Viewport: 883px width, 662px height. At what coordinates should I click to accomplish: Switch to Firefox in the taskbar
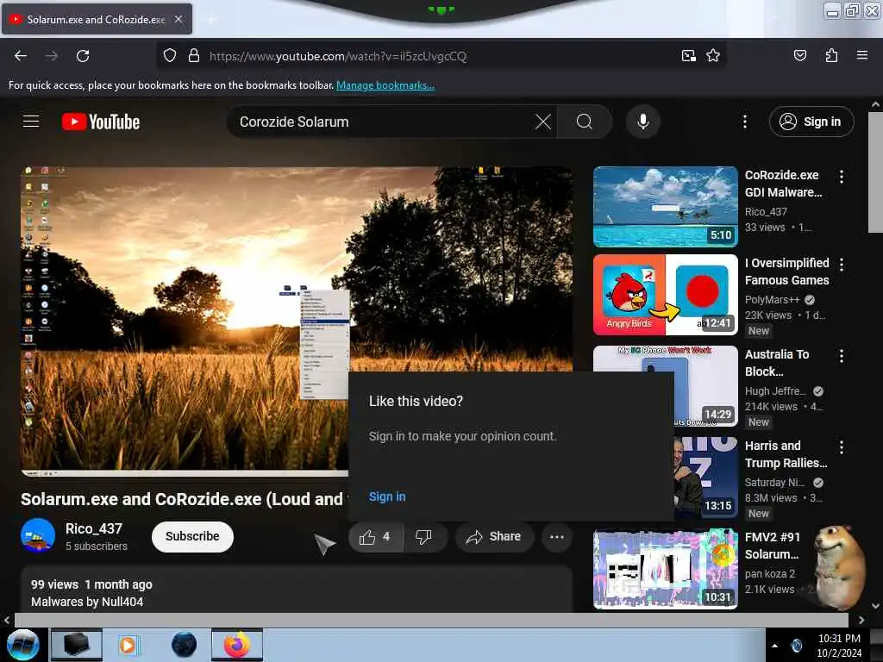tap(237, 645)
